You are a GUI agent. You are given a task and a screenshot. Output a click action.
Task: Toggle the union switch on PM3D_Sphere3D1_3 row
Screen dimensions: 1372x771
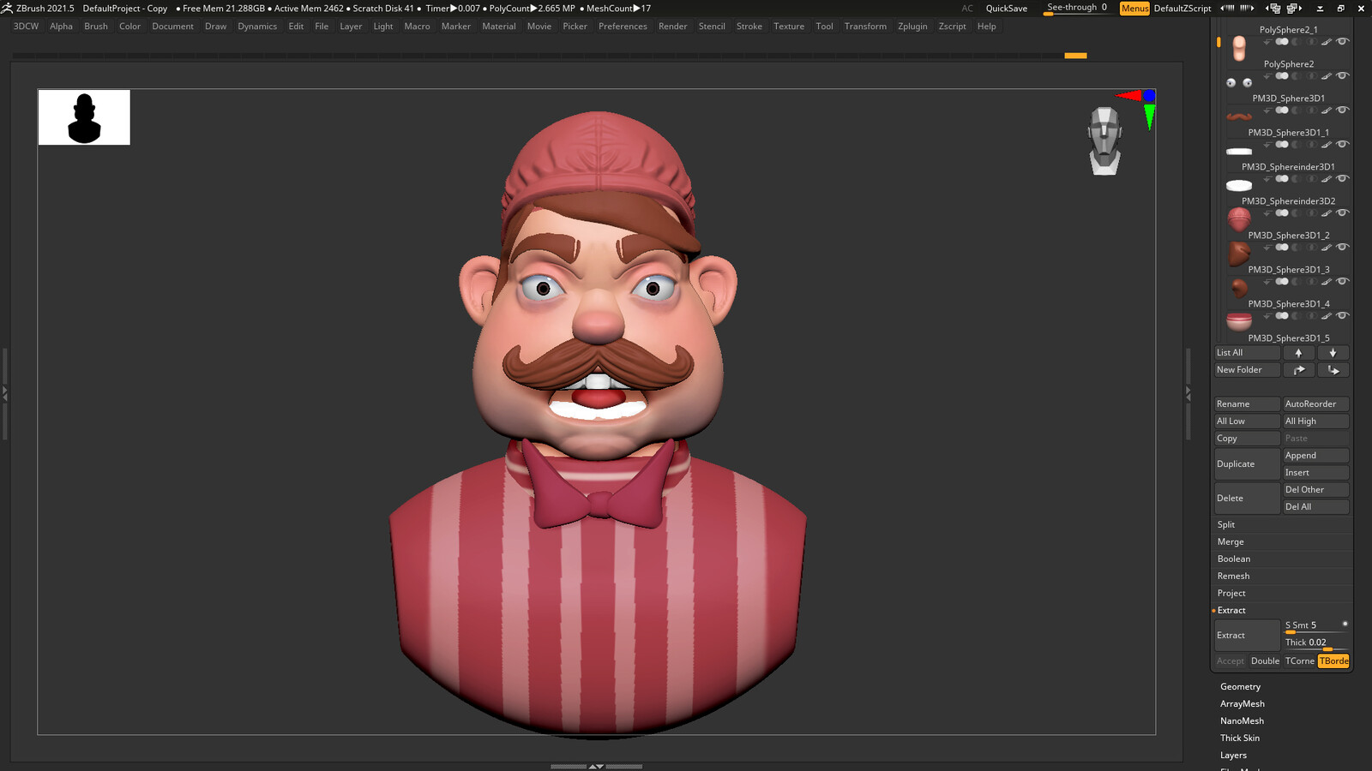tap(1282, 281)
